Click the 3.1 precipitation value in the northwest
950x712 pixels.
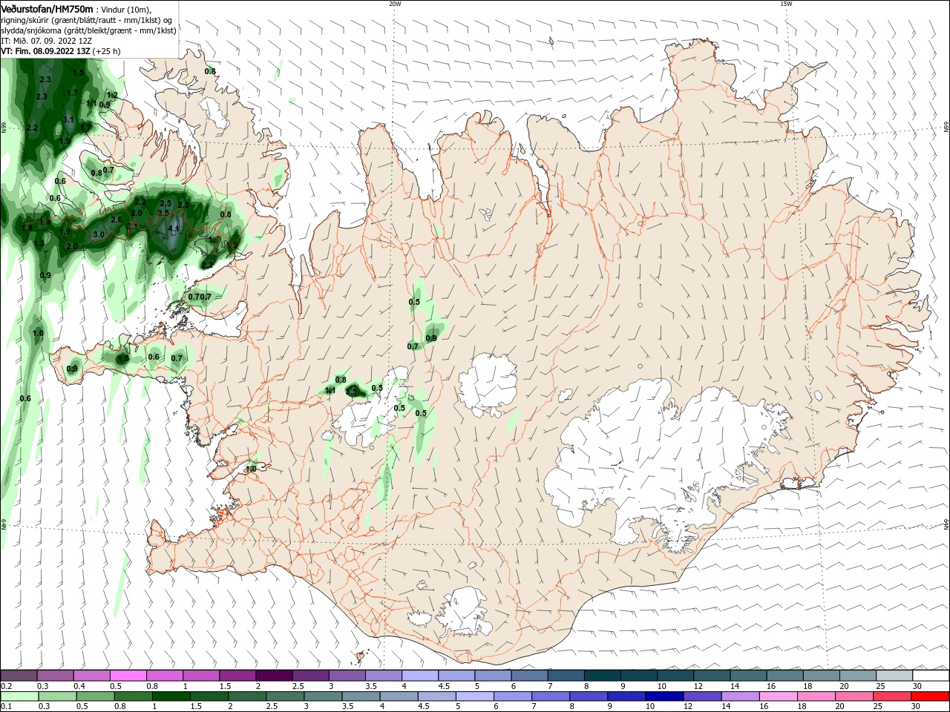[x=68, y=119]
